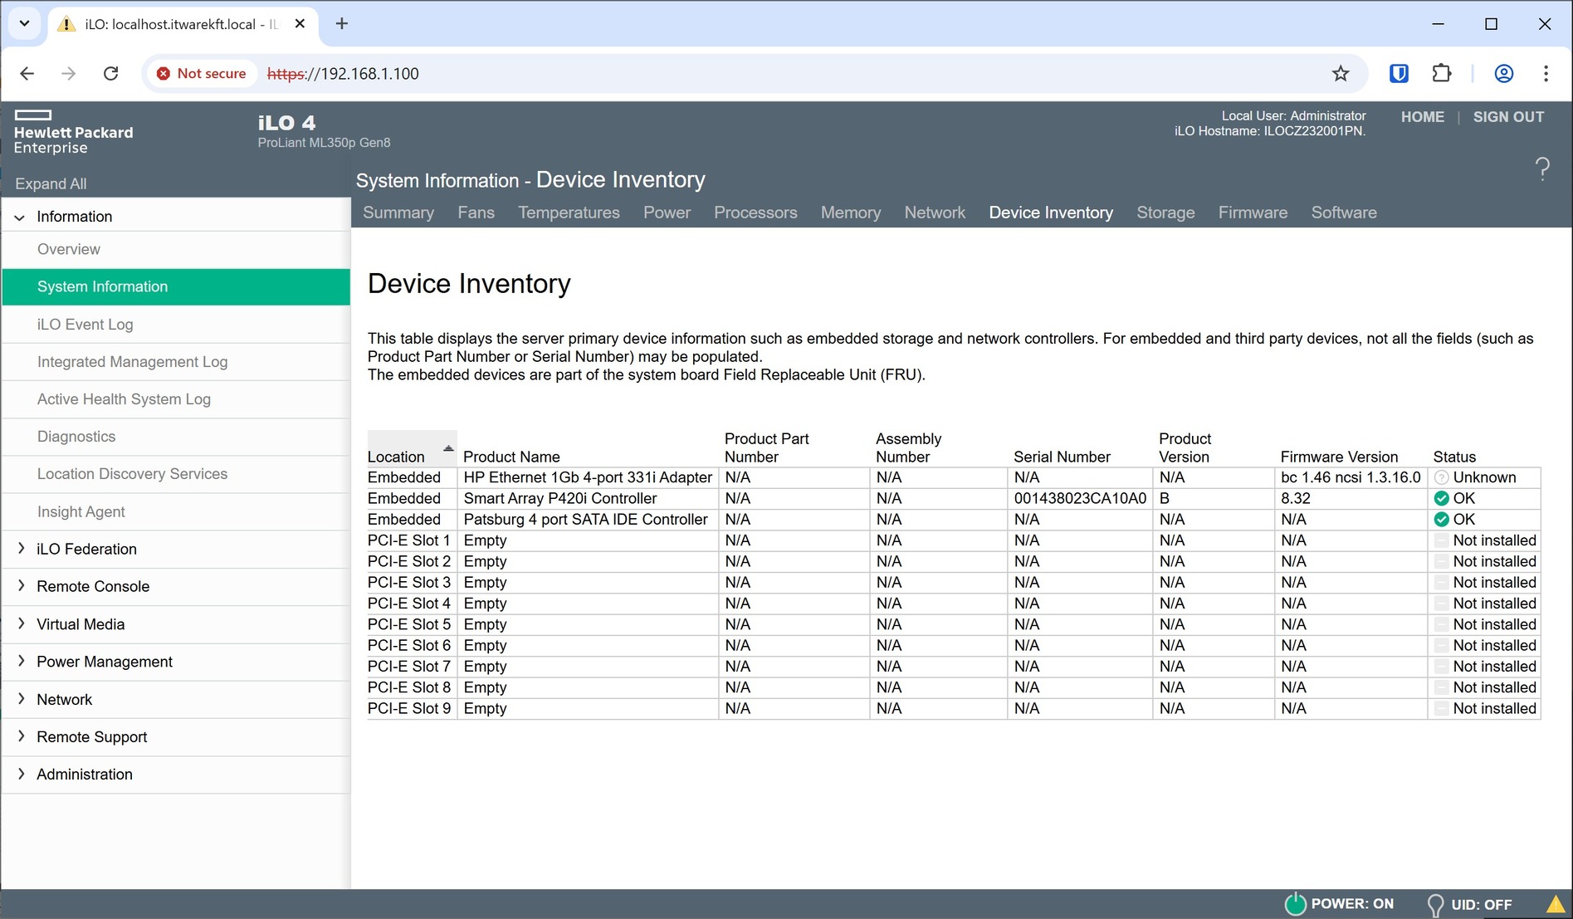Open the Bitwarden extension icon
Screen dimensions: 1573x919
point(1399,74)
